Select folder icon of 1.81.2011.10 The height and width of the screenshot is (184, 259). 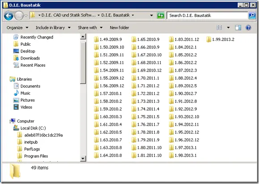pos(134,155)
